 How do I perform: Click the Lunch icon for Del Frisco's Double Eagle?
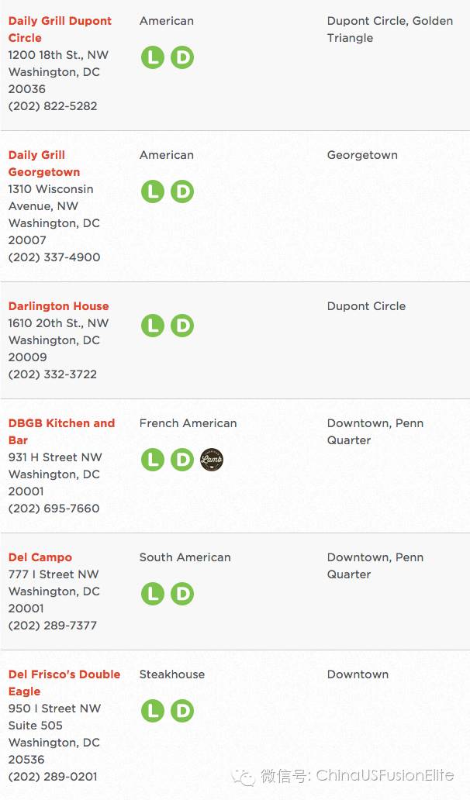[153, 711]
